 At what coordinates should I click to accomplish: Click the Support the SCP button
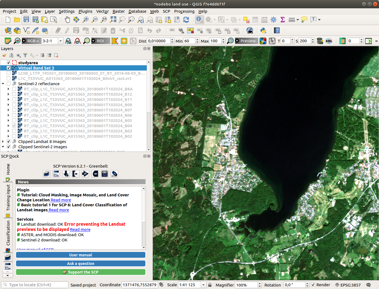(81, 272)
